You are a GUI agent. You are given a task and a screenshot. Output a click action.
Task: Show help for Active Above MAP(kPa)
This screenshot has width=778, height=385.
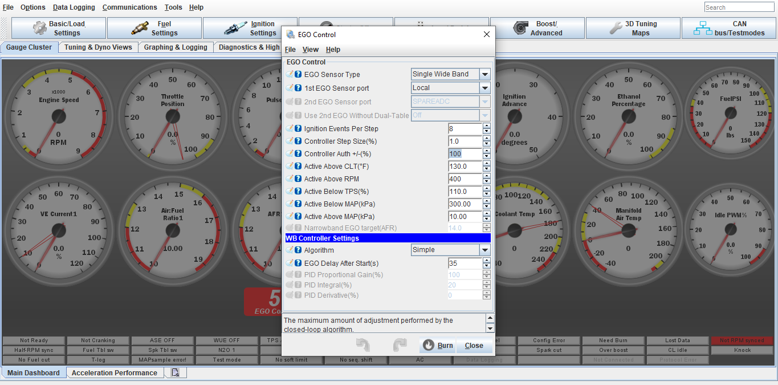coord(298,217)
